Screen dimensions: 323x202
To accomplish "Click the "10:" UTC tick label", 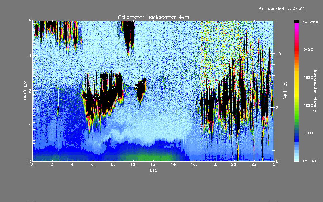I will point(133,164).
